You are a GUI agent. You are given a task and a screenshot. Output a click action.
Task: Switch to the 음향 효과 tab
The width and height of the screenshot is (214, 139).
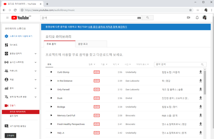tap(91, 44)
